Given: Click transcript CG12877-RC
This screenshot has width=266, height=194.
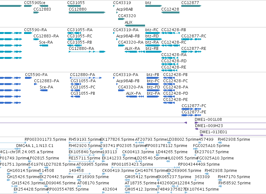Looking at the screenshot, I should click(194, 36).
